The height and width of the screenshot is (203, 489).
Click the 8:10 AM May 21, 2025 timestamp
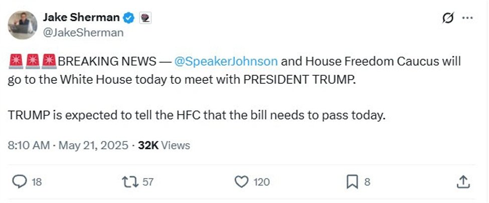tap(68, 145)
